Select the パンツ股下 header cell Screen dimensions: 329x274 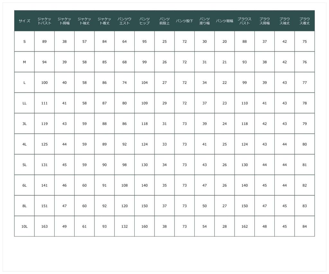pyautogui.click(x=184, y=21)
